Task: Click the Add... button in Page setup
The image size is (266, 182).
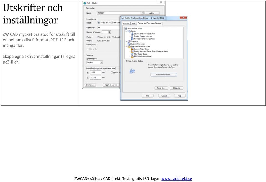Action: click(x=152, y=13)
